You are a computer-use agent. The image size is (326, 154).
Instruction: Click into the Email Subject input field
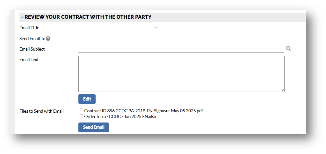click(181, 49)
